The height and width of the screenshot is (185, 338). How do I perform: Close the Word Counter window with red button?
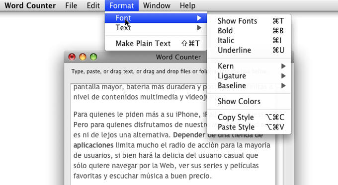tap(72, 57)
